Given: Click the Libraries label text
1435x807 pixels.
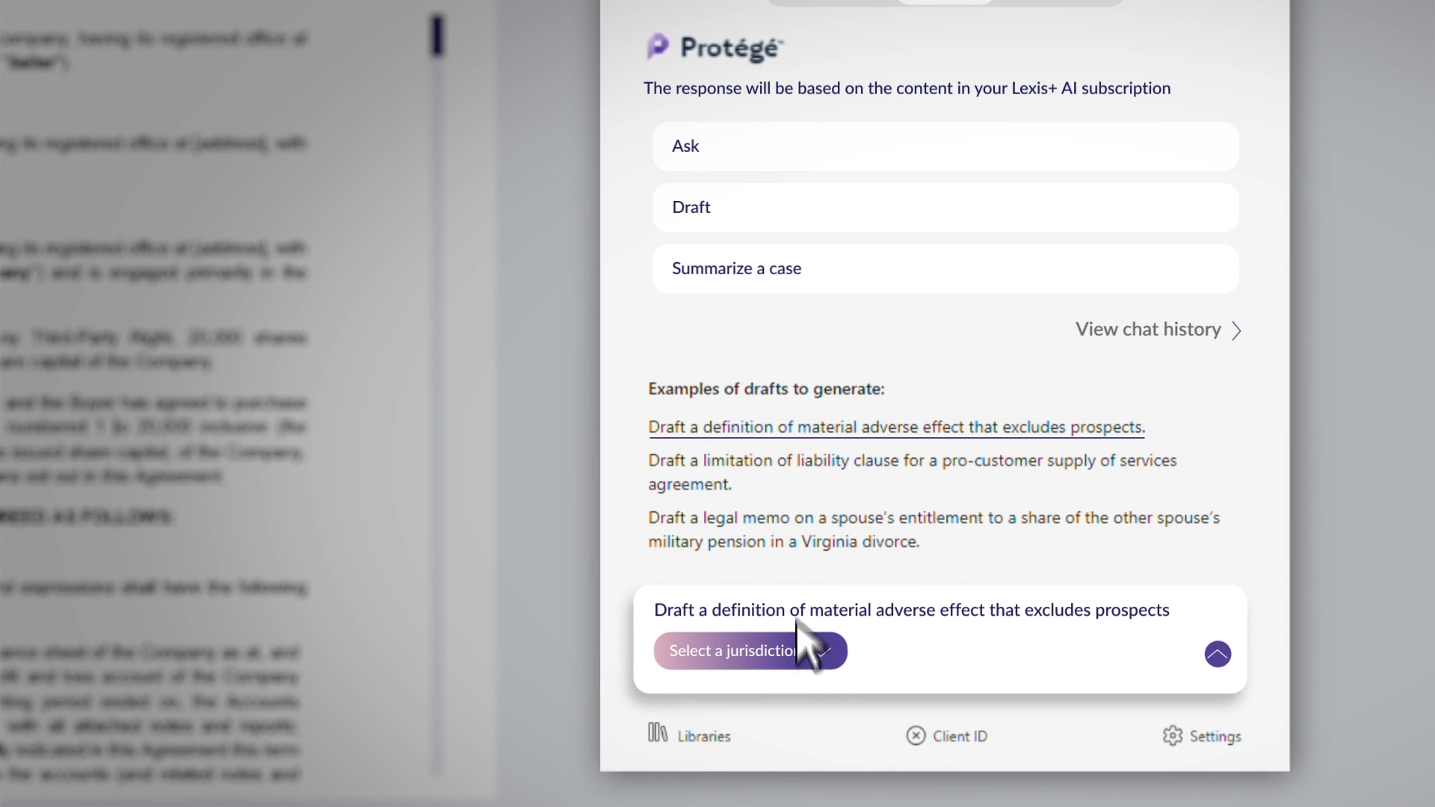Looking at the screenshot, I should 704,736.
